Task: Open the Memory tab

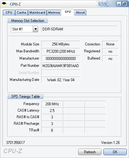Action: point(54,13)
